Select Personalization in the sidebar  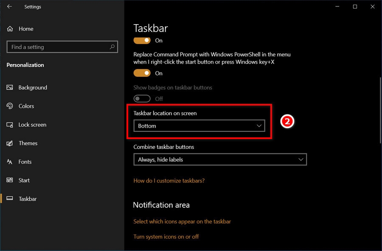[25, 65]
